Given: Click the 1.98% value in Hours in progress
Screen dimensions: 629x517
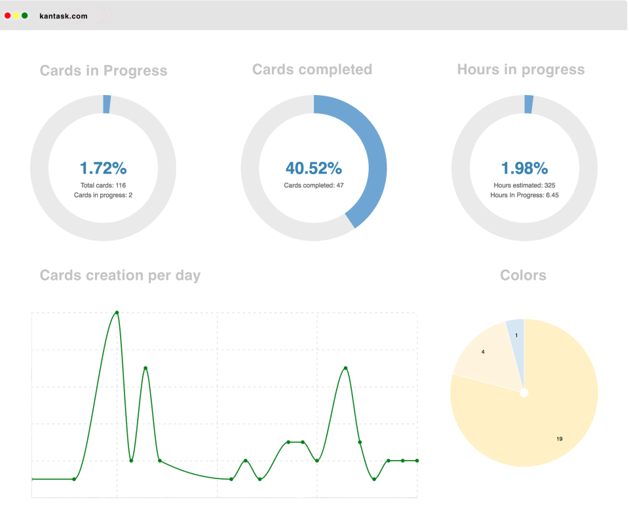Looking at the screenshot, I should (524, 168).
